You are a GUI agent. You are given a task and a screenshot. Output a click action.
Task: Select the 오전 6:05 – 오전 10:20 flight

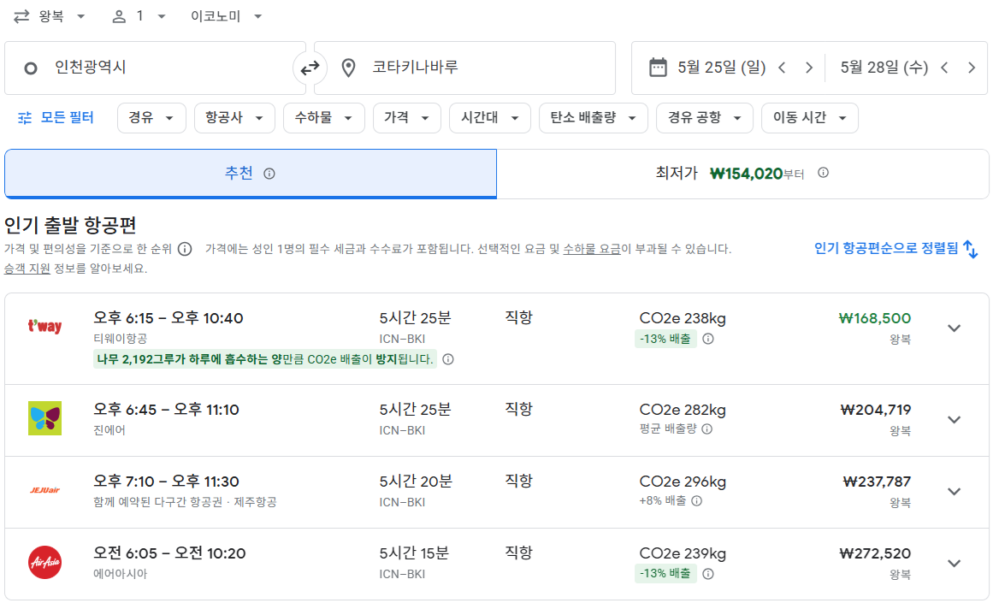pyautogui.click(x=496, y=564)
